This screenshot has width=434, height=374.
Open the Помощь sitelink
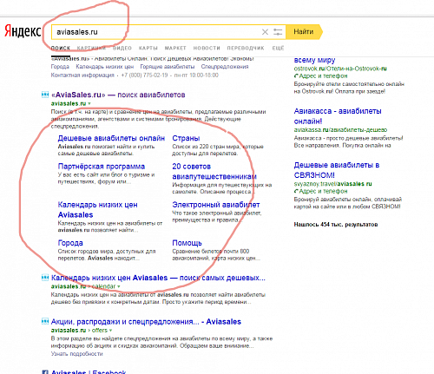click(x=187, y=243)
